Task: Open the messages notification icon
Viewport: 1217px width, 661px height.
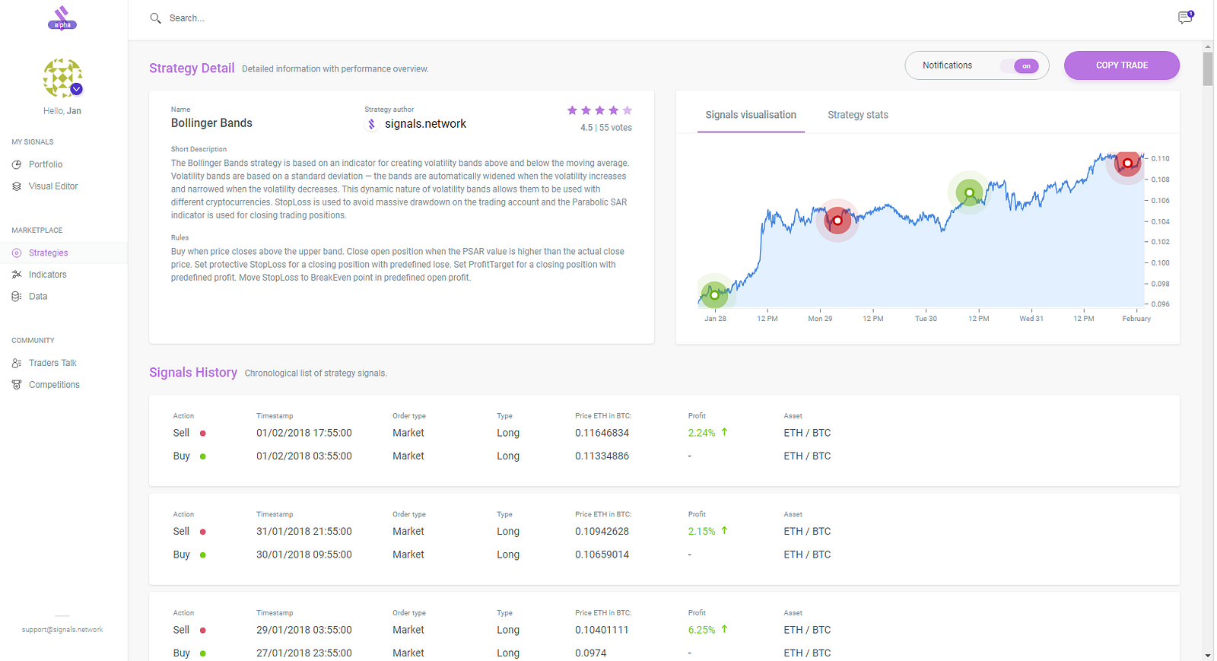Action: 1185,17
